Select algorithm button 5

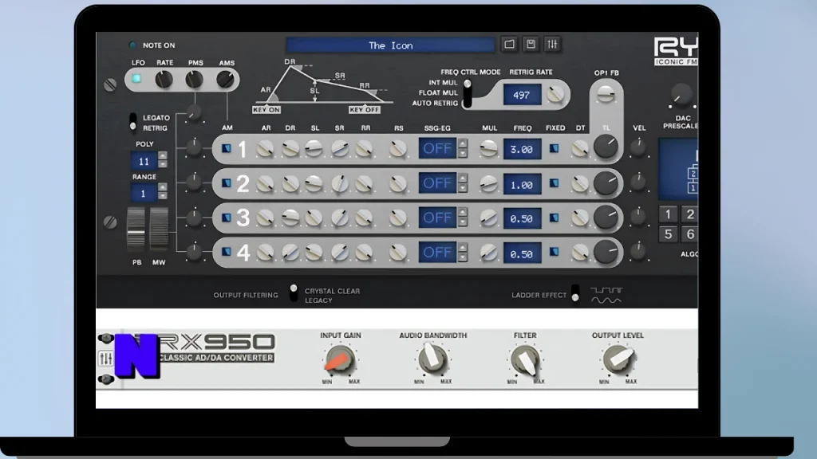point(668,233)
